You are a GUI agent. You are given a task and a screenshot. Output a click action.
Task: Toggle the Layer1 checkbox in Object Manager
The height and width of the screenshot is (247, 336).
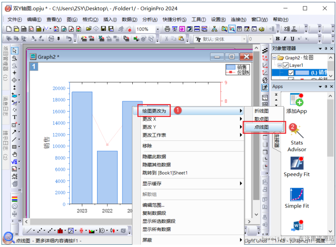286,65
